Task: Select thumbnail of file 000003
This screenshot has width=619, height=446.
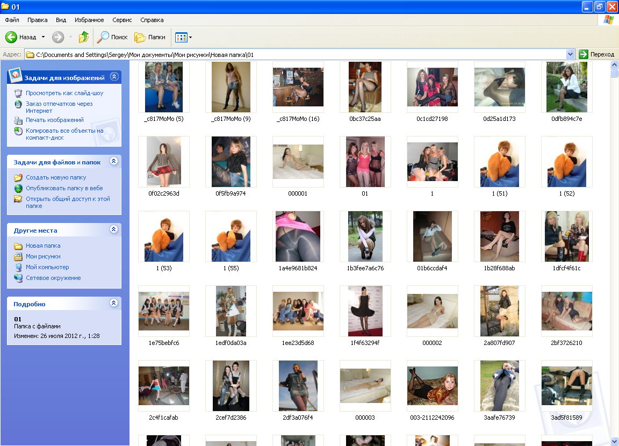Action: (365, 386)
